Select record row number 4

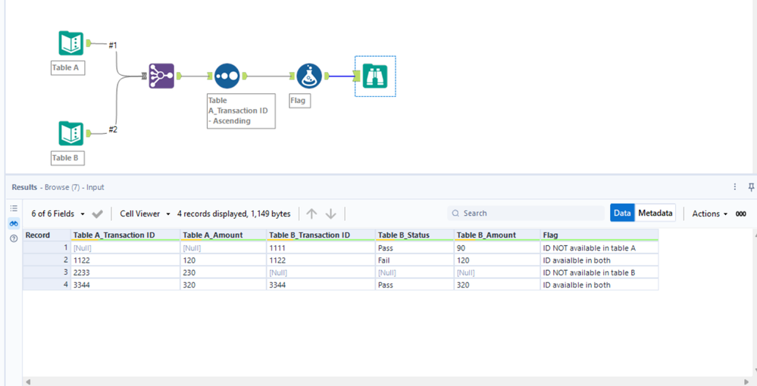point(47,285)
